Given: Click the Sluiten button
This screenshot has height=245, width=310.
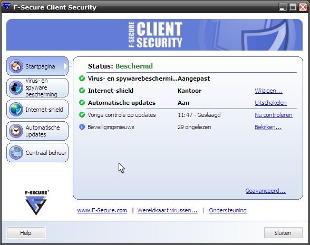Looking at the screenshot, I should pyautogui.click(x=283, y=233).
